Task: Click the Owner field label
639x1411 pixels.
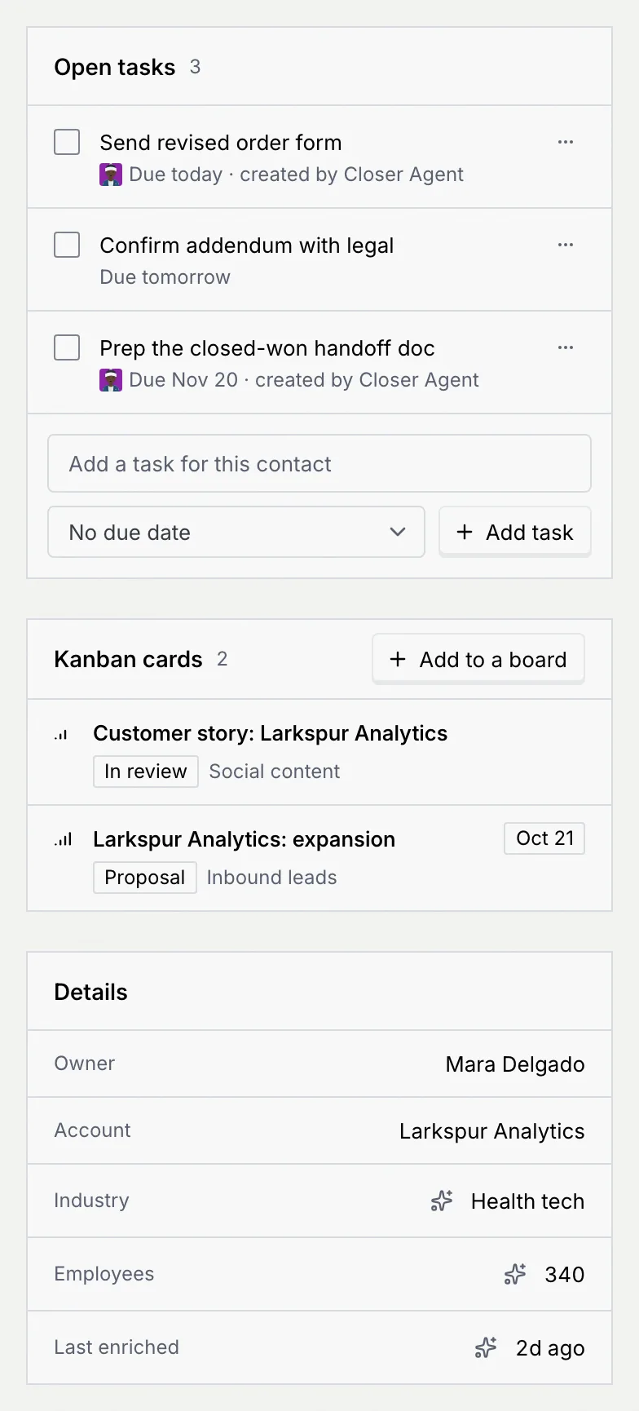Action: tap(85, 1064)
